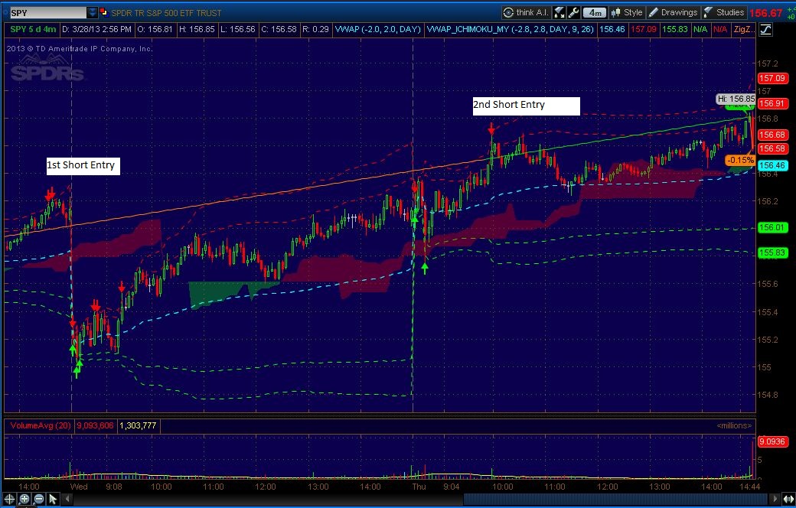The image size is (796, 508).
Task: Click the red 156.58 price axis label
Action: tap(772, 148)
